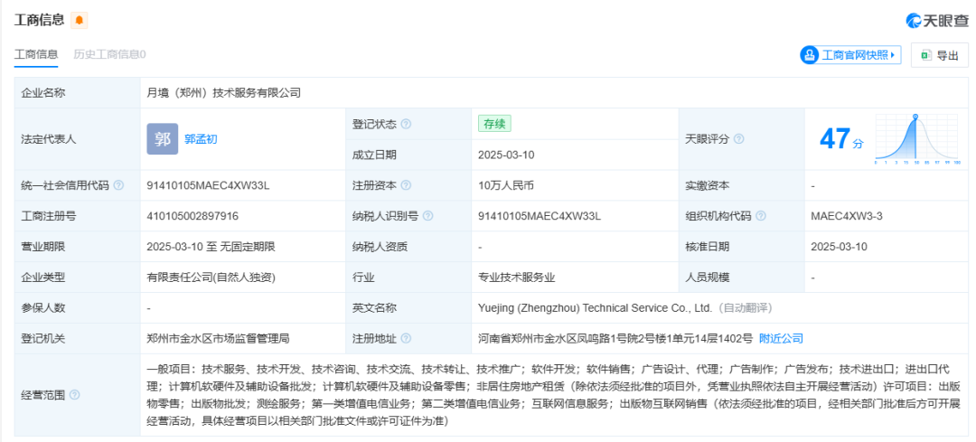Select credit code 91410105MAEC4XW33L in 统一社会信用代码 row
Image resolution: width=976 pixels, height=442 pixels.
click(x=208, y=185)
